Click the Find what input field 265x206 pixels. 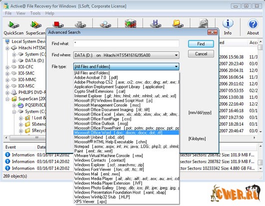[126, 43]
